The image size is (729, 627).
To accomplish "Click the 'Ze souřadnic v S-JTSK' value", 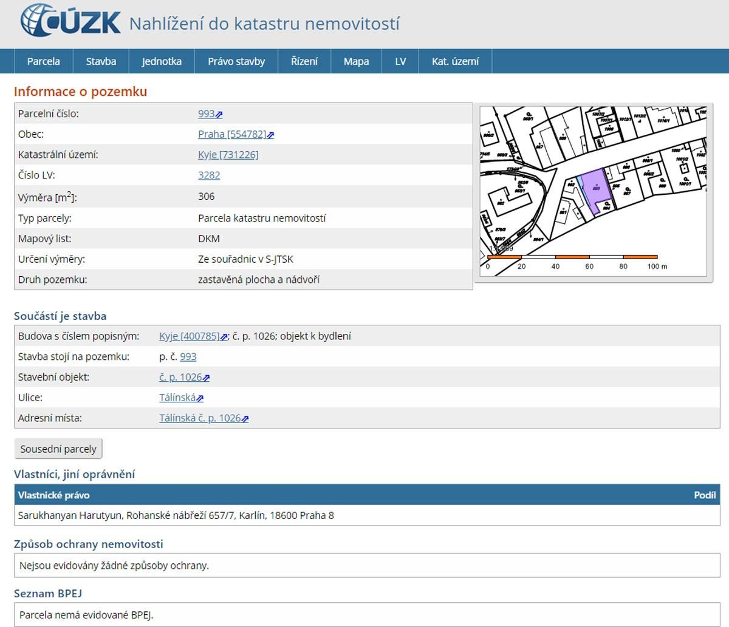I will tap(245, 259).
